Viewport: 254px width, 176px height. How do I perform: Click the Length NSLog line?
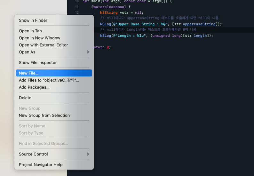point(156,36)
